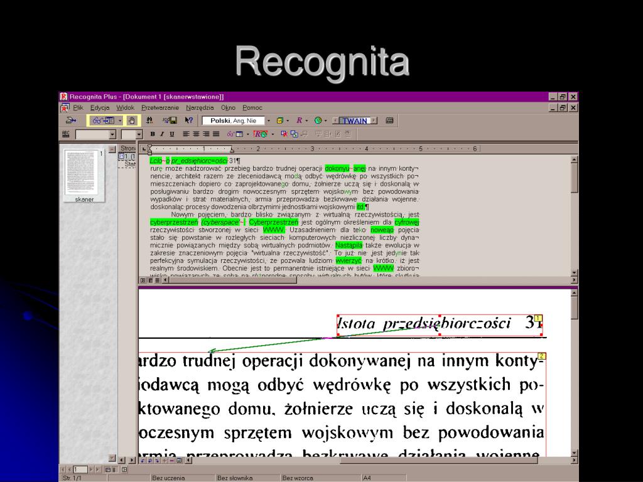Click the Polski, Ang, Nie language field
Screen dimensions: 643x482
tap(234, 120)
